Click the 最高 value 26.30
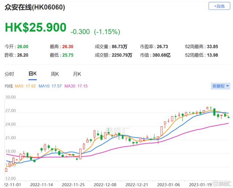 click(68, 47)
